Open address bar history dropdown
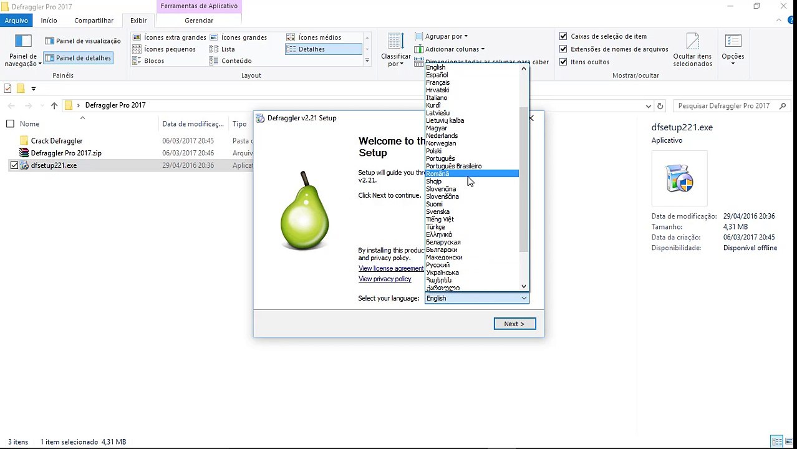 click(x=648, y=106)
